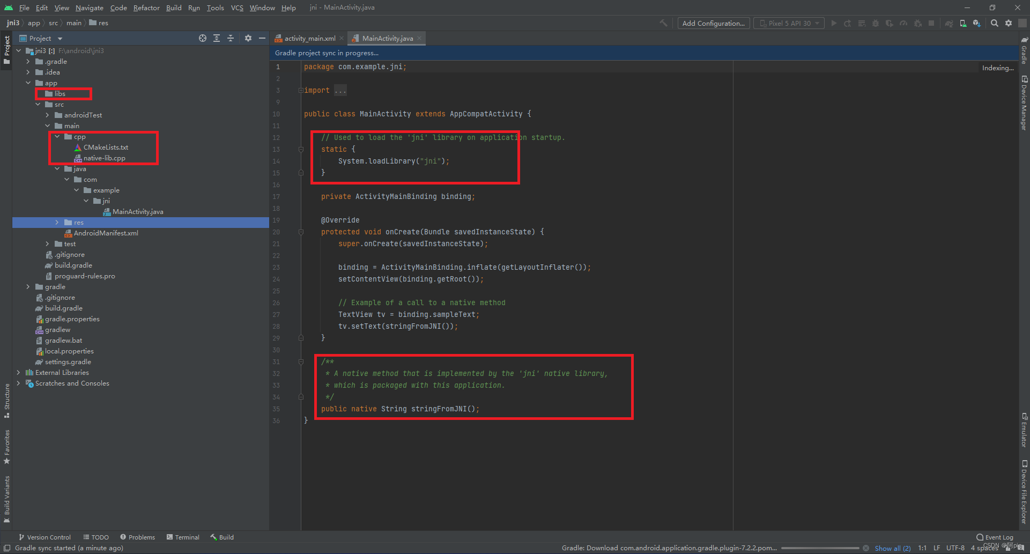Open the File menu
This screenshot has height=554, width=1030.
pos(24,8)
